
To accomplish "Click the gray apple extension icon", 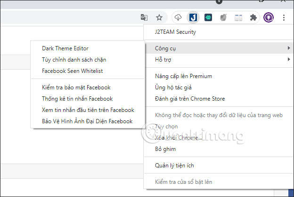I will (x=223, y=17).
